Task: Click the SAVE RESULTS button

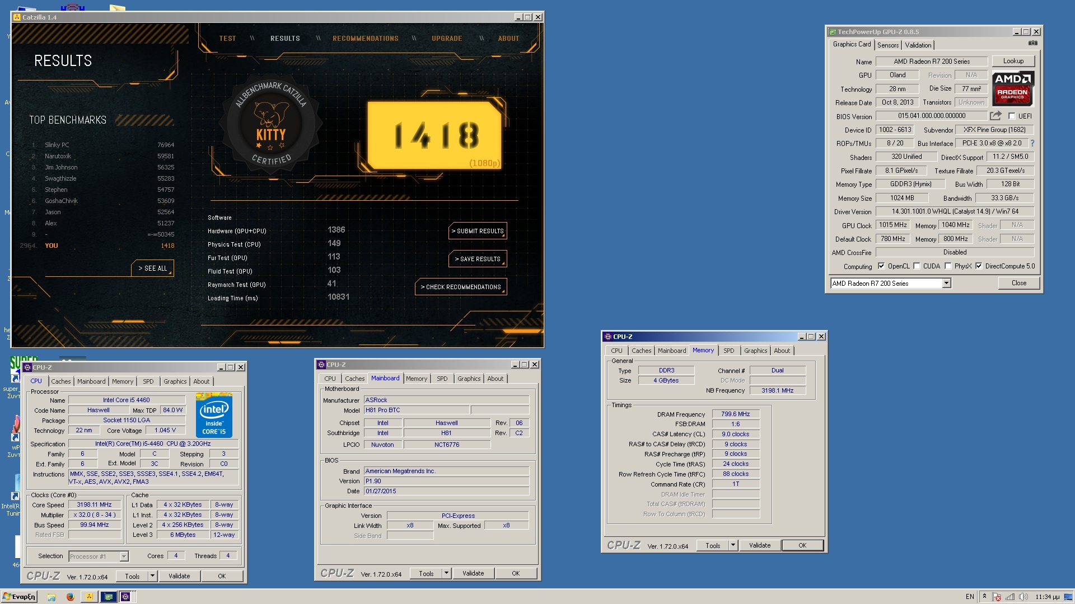Action: point(478,259)
